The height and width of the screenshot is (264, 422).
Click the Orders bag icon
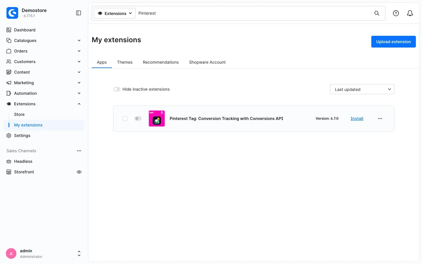pyautogui.click(x=9, y=51)
